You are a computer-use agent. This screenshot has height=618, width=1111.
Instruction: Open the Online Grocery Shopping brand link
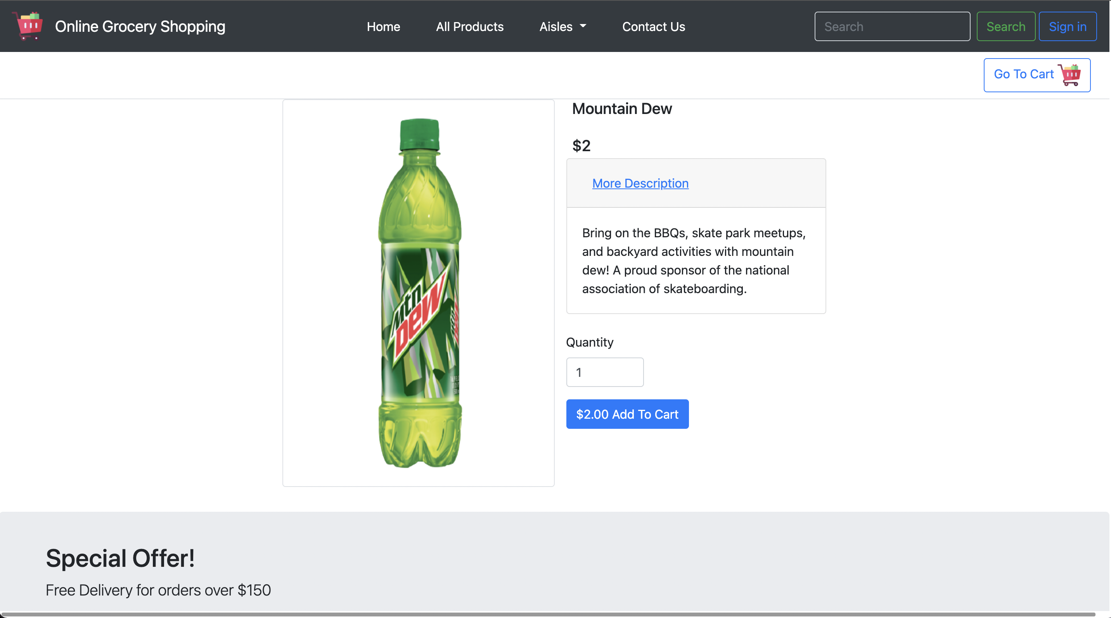[x=140, y=26]
